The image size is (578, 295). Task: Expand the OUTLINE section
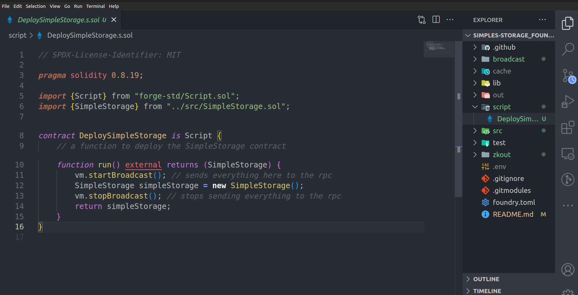(x=509, y=279)
